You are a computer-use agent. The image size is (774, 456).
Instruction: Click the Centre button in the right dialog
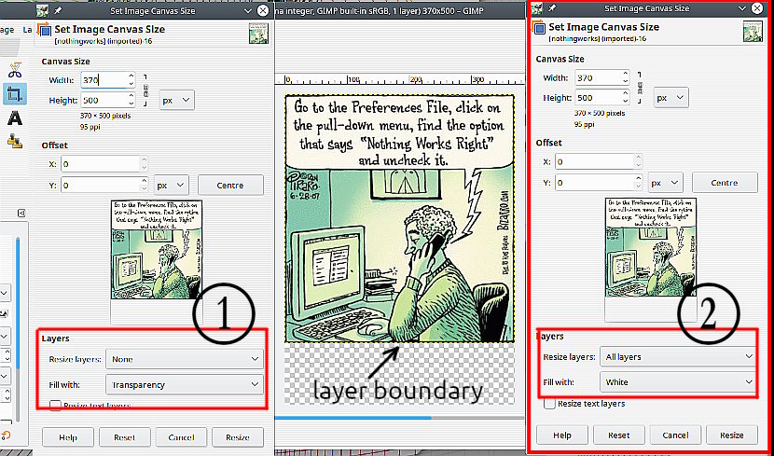point(725,183)
